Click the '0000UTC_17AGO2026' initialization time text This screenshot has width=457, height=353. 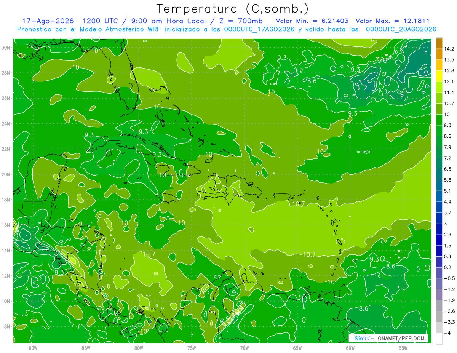pyautogui.click(x=259, y=29)
